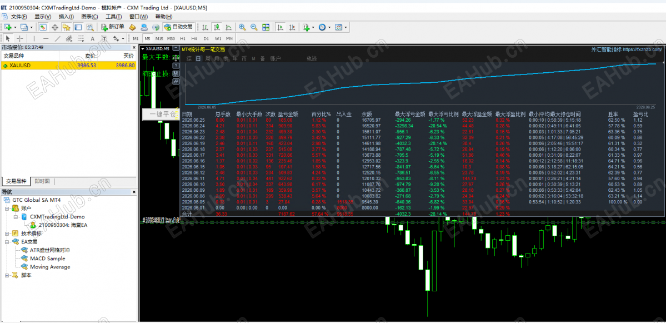Click the question mark help icon

176,66
